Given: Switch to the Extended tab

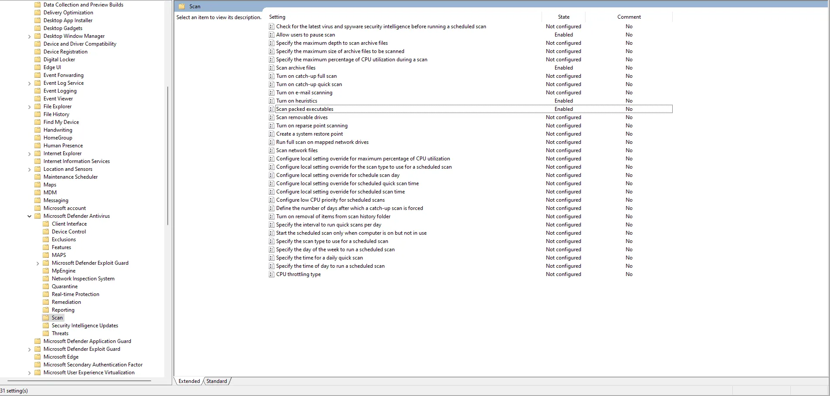Looking at the screenshot, I should coord(189,381).
